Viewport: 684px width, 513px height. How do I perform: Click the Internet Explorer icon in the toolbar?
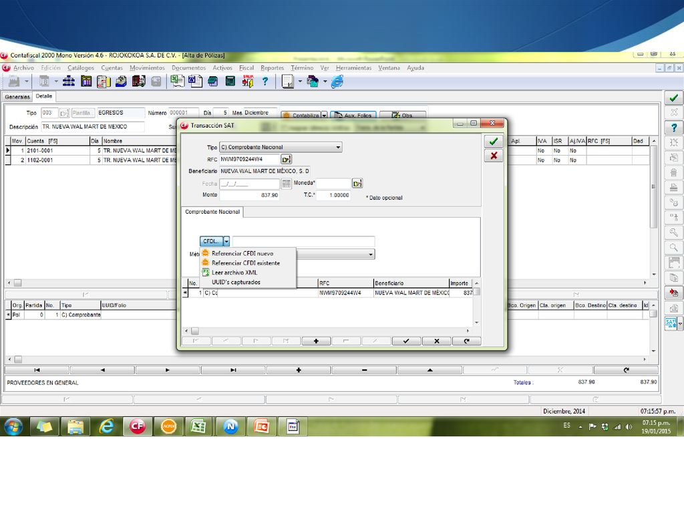click(x=337, y=81)
